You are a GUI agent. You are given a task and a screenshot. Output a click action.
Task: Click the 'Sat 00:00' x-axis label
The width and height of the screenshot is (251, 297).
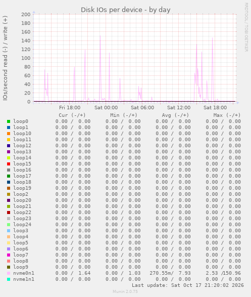(x=106, y=108)
